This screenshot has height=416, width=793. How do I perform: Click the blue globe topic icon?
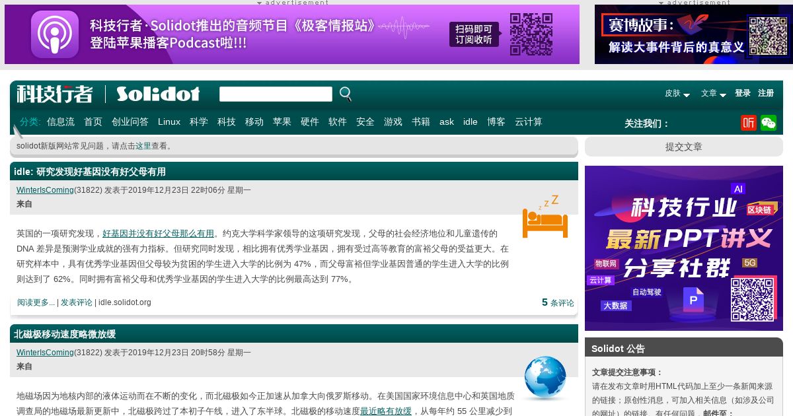click(x=545, y=378)
